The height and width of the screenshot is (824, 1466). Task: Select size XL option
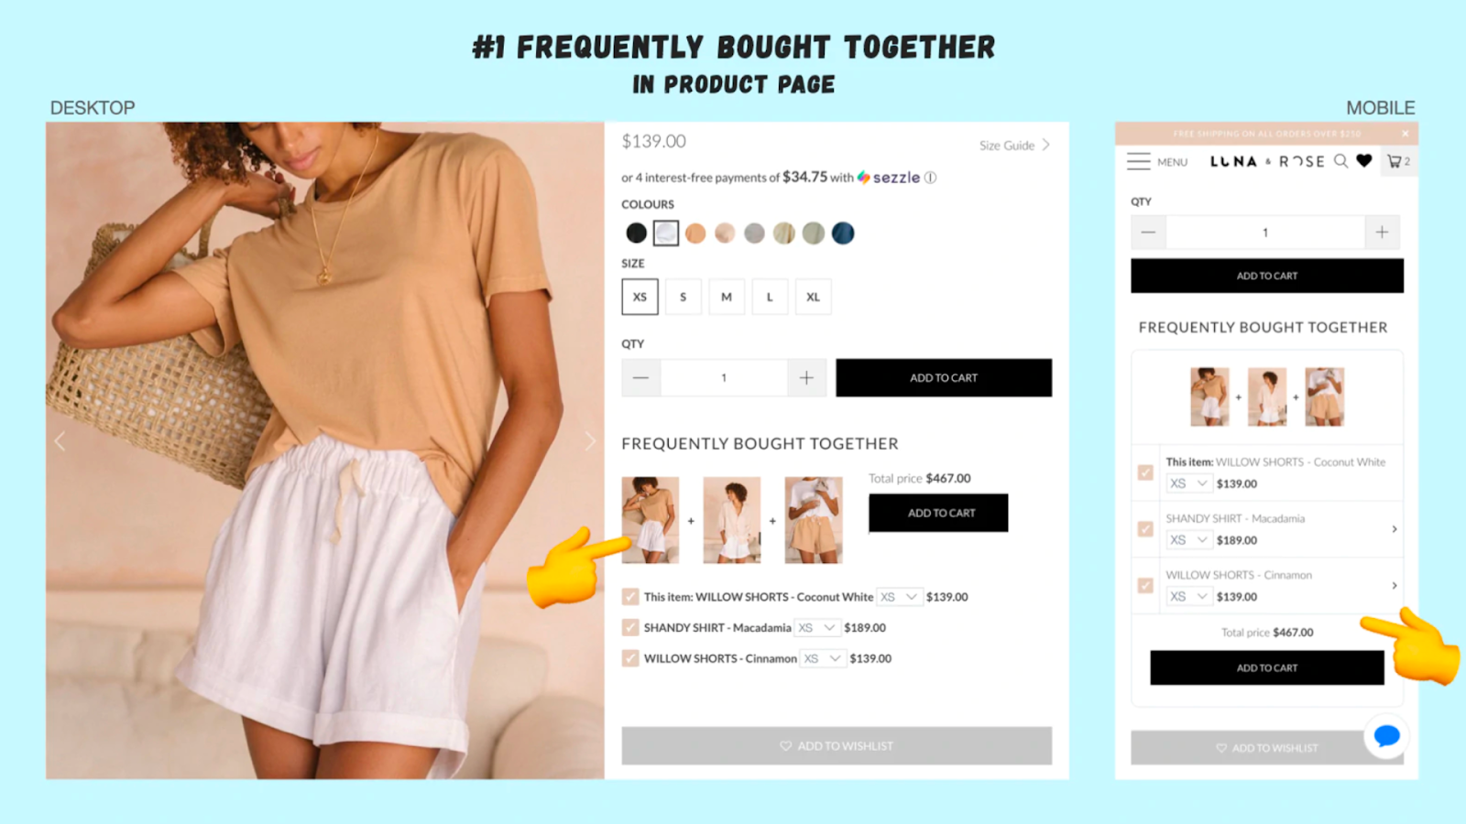[x=813, y=297]
